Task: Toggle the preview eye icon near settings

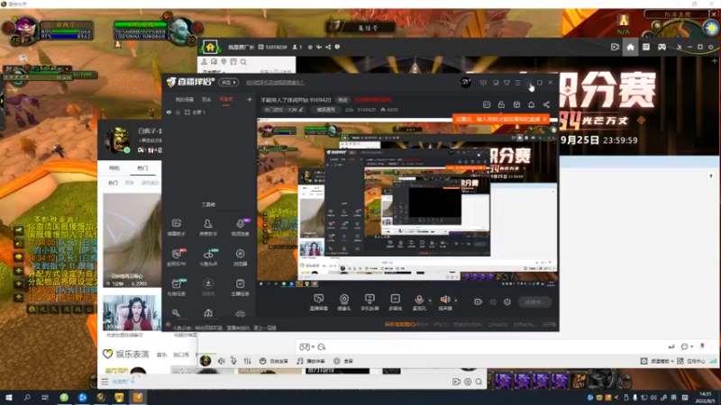Action: point(493,301)
